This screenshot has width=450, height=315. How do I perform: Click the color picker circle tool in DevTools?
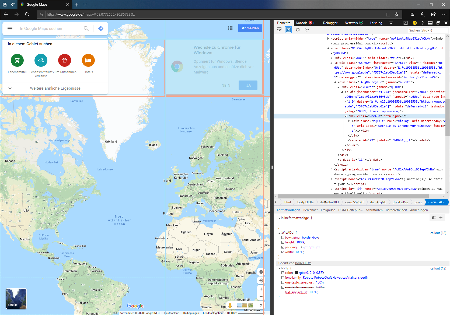point(298,30)
